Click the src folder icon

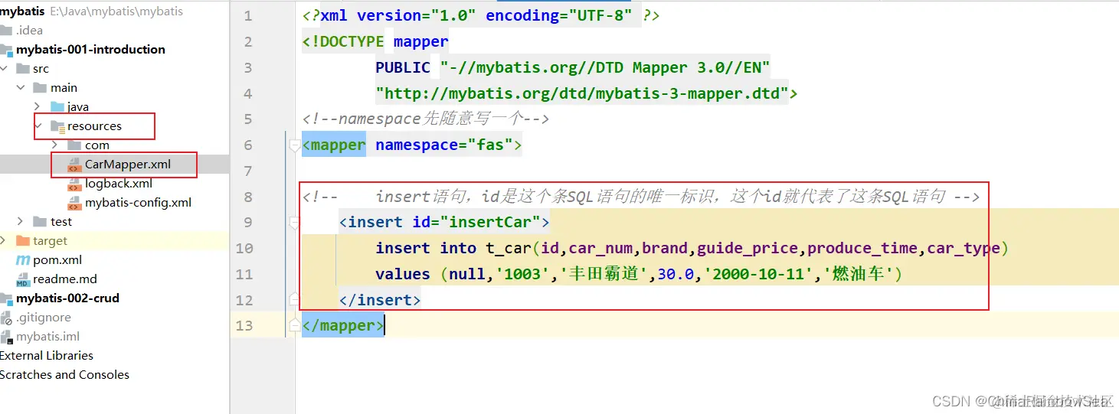click(x=23, y=69)
